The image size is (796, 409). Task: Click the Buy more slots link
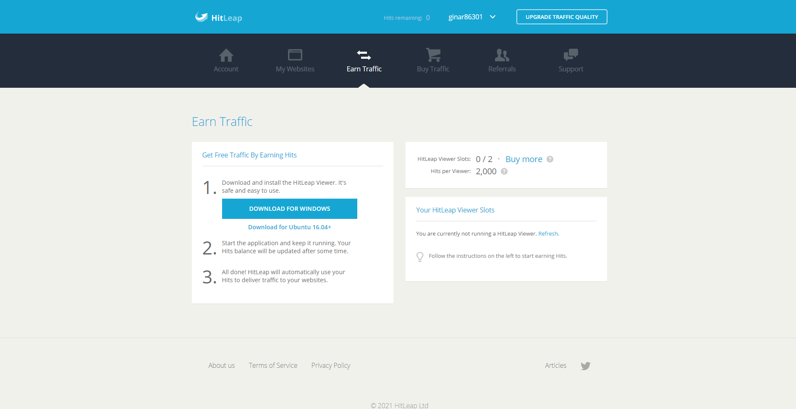coord(524,159)
